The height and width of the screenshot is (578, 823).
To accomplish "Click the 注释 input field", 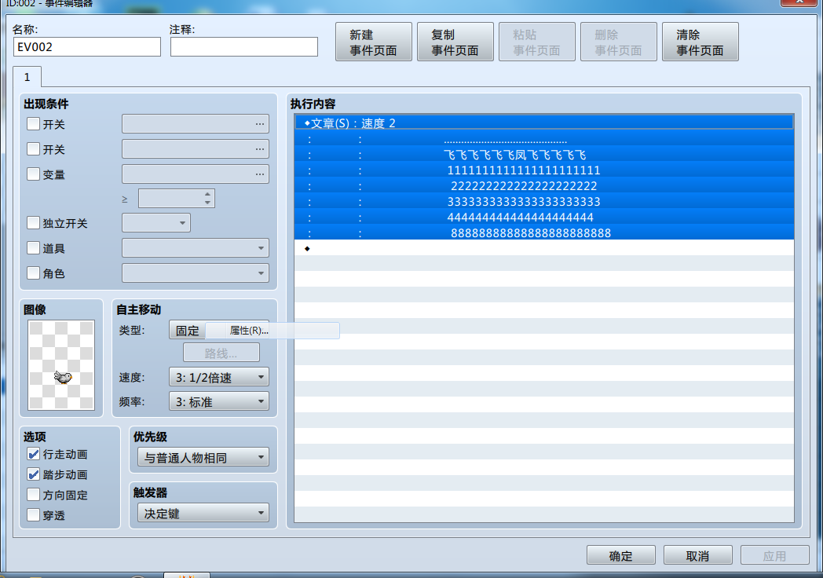I will [244, 46].
